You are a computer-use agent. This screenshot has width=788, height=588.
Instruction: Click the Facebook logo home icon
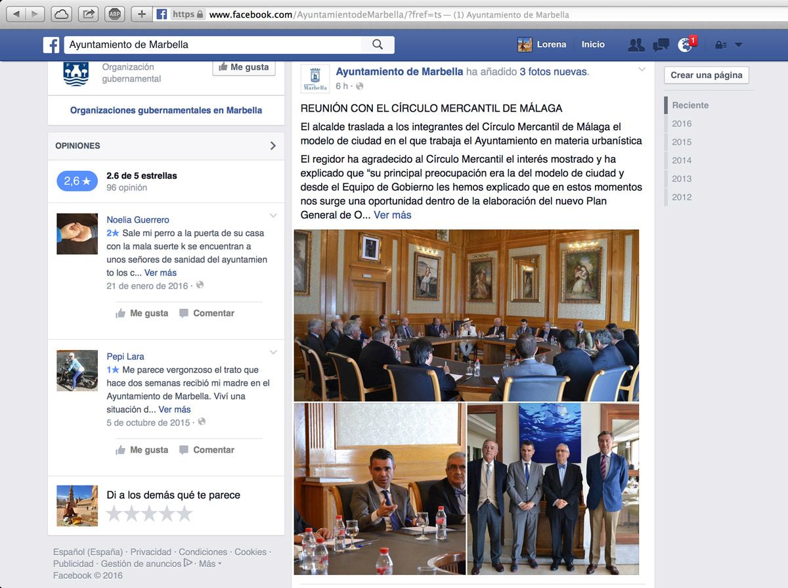coord(51,45)
